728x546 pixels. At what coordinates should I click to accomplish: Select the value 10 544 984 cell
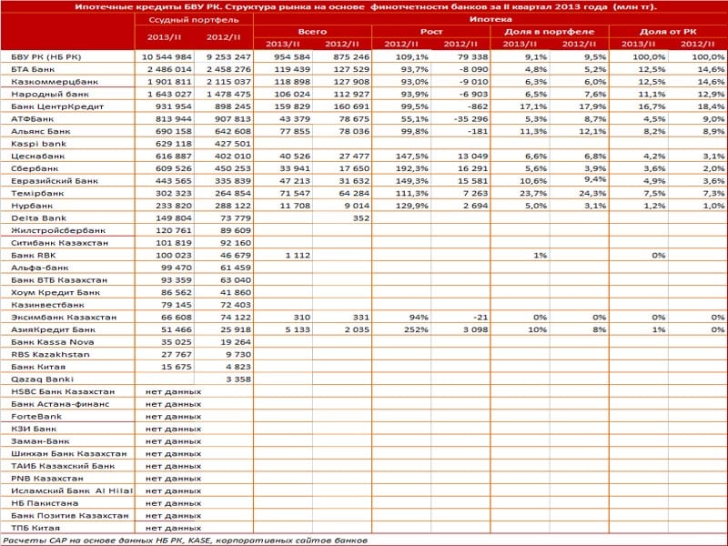(x=165, y=57)
